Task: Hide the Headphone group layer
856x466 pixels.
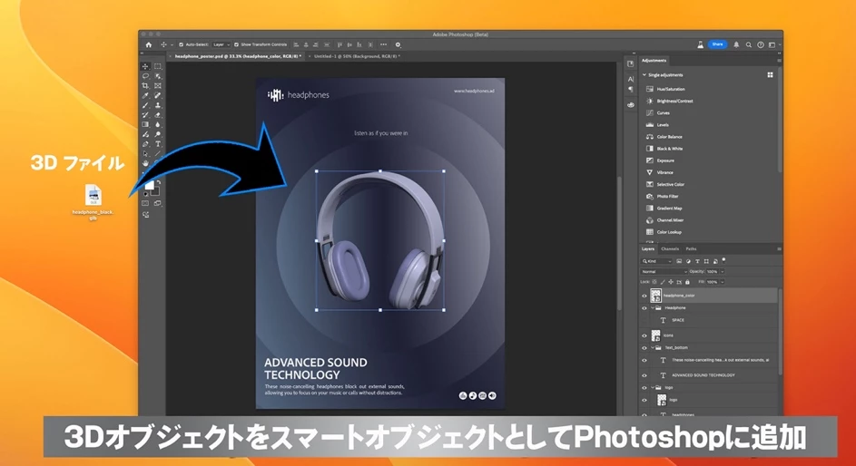Action: point(644,308)
